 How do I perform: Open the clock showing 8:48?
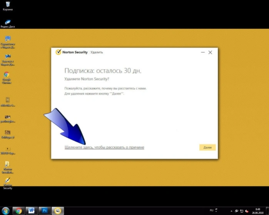tap(258, 211)
